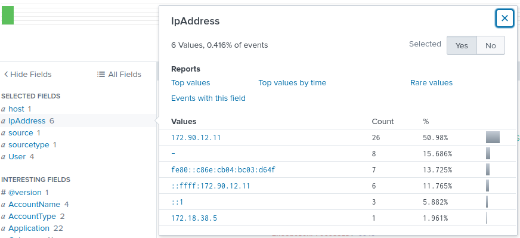Image resolution: width=520 pixels, height=238 pixels.
Task: Click the Count column header
Action: [x=383, y=122]
